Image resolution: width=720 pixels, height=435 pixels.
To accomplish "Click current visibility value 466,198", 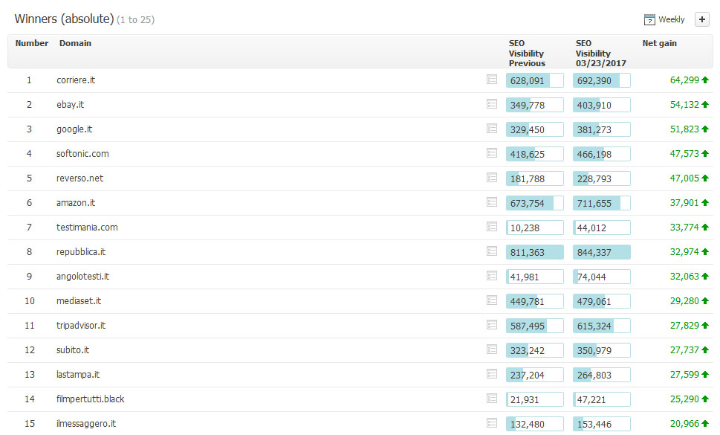I will (x=594, y=155).
